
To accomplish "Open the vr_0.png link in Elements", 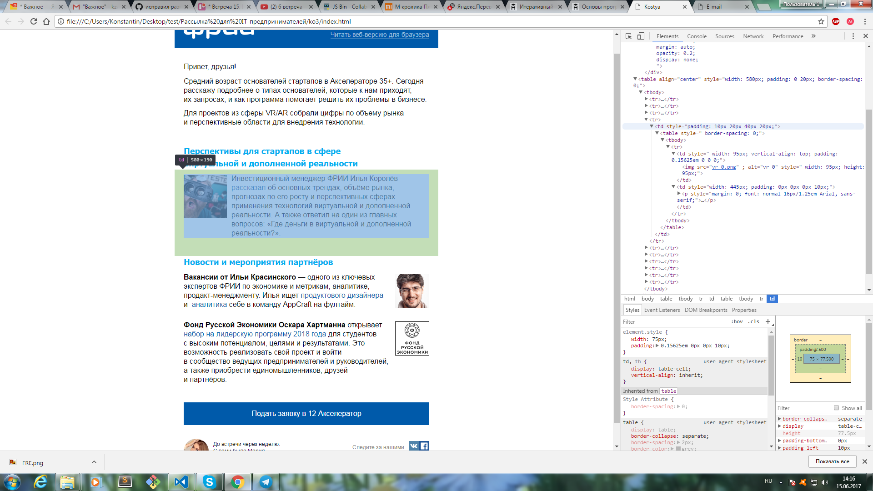I will 724,167.
